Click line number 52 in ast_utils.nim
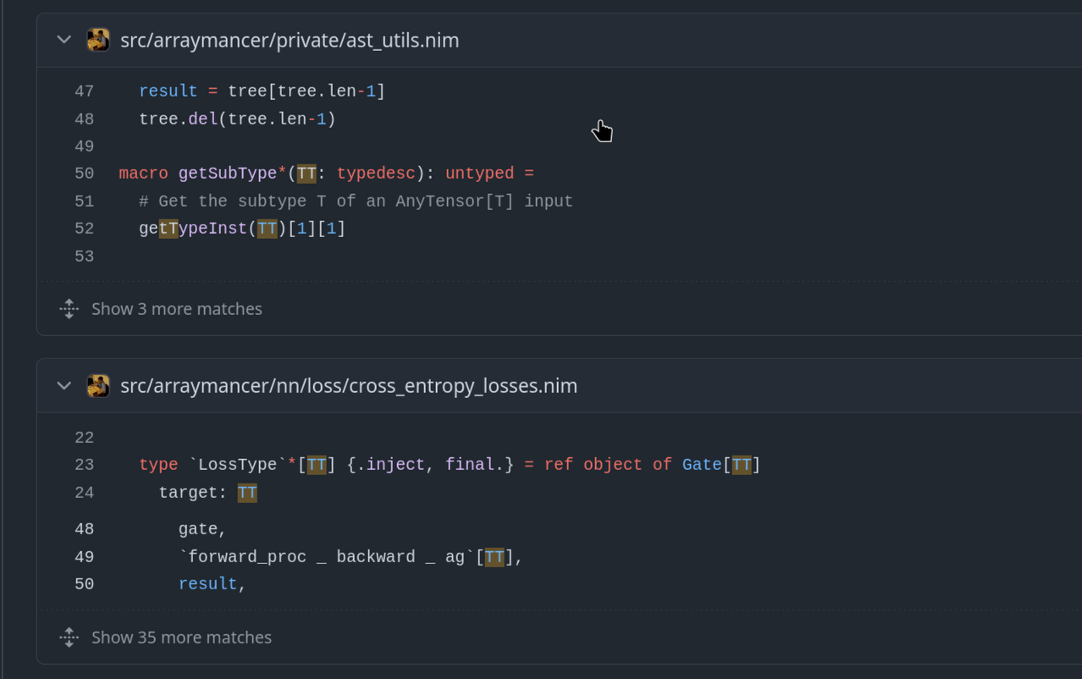Screen dimensions: 1082x679 [x=84, y=229]
